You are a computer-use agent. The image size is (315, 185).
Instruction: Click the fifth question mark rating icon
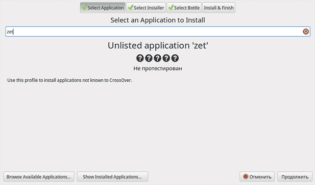175,58
